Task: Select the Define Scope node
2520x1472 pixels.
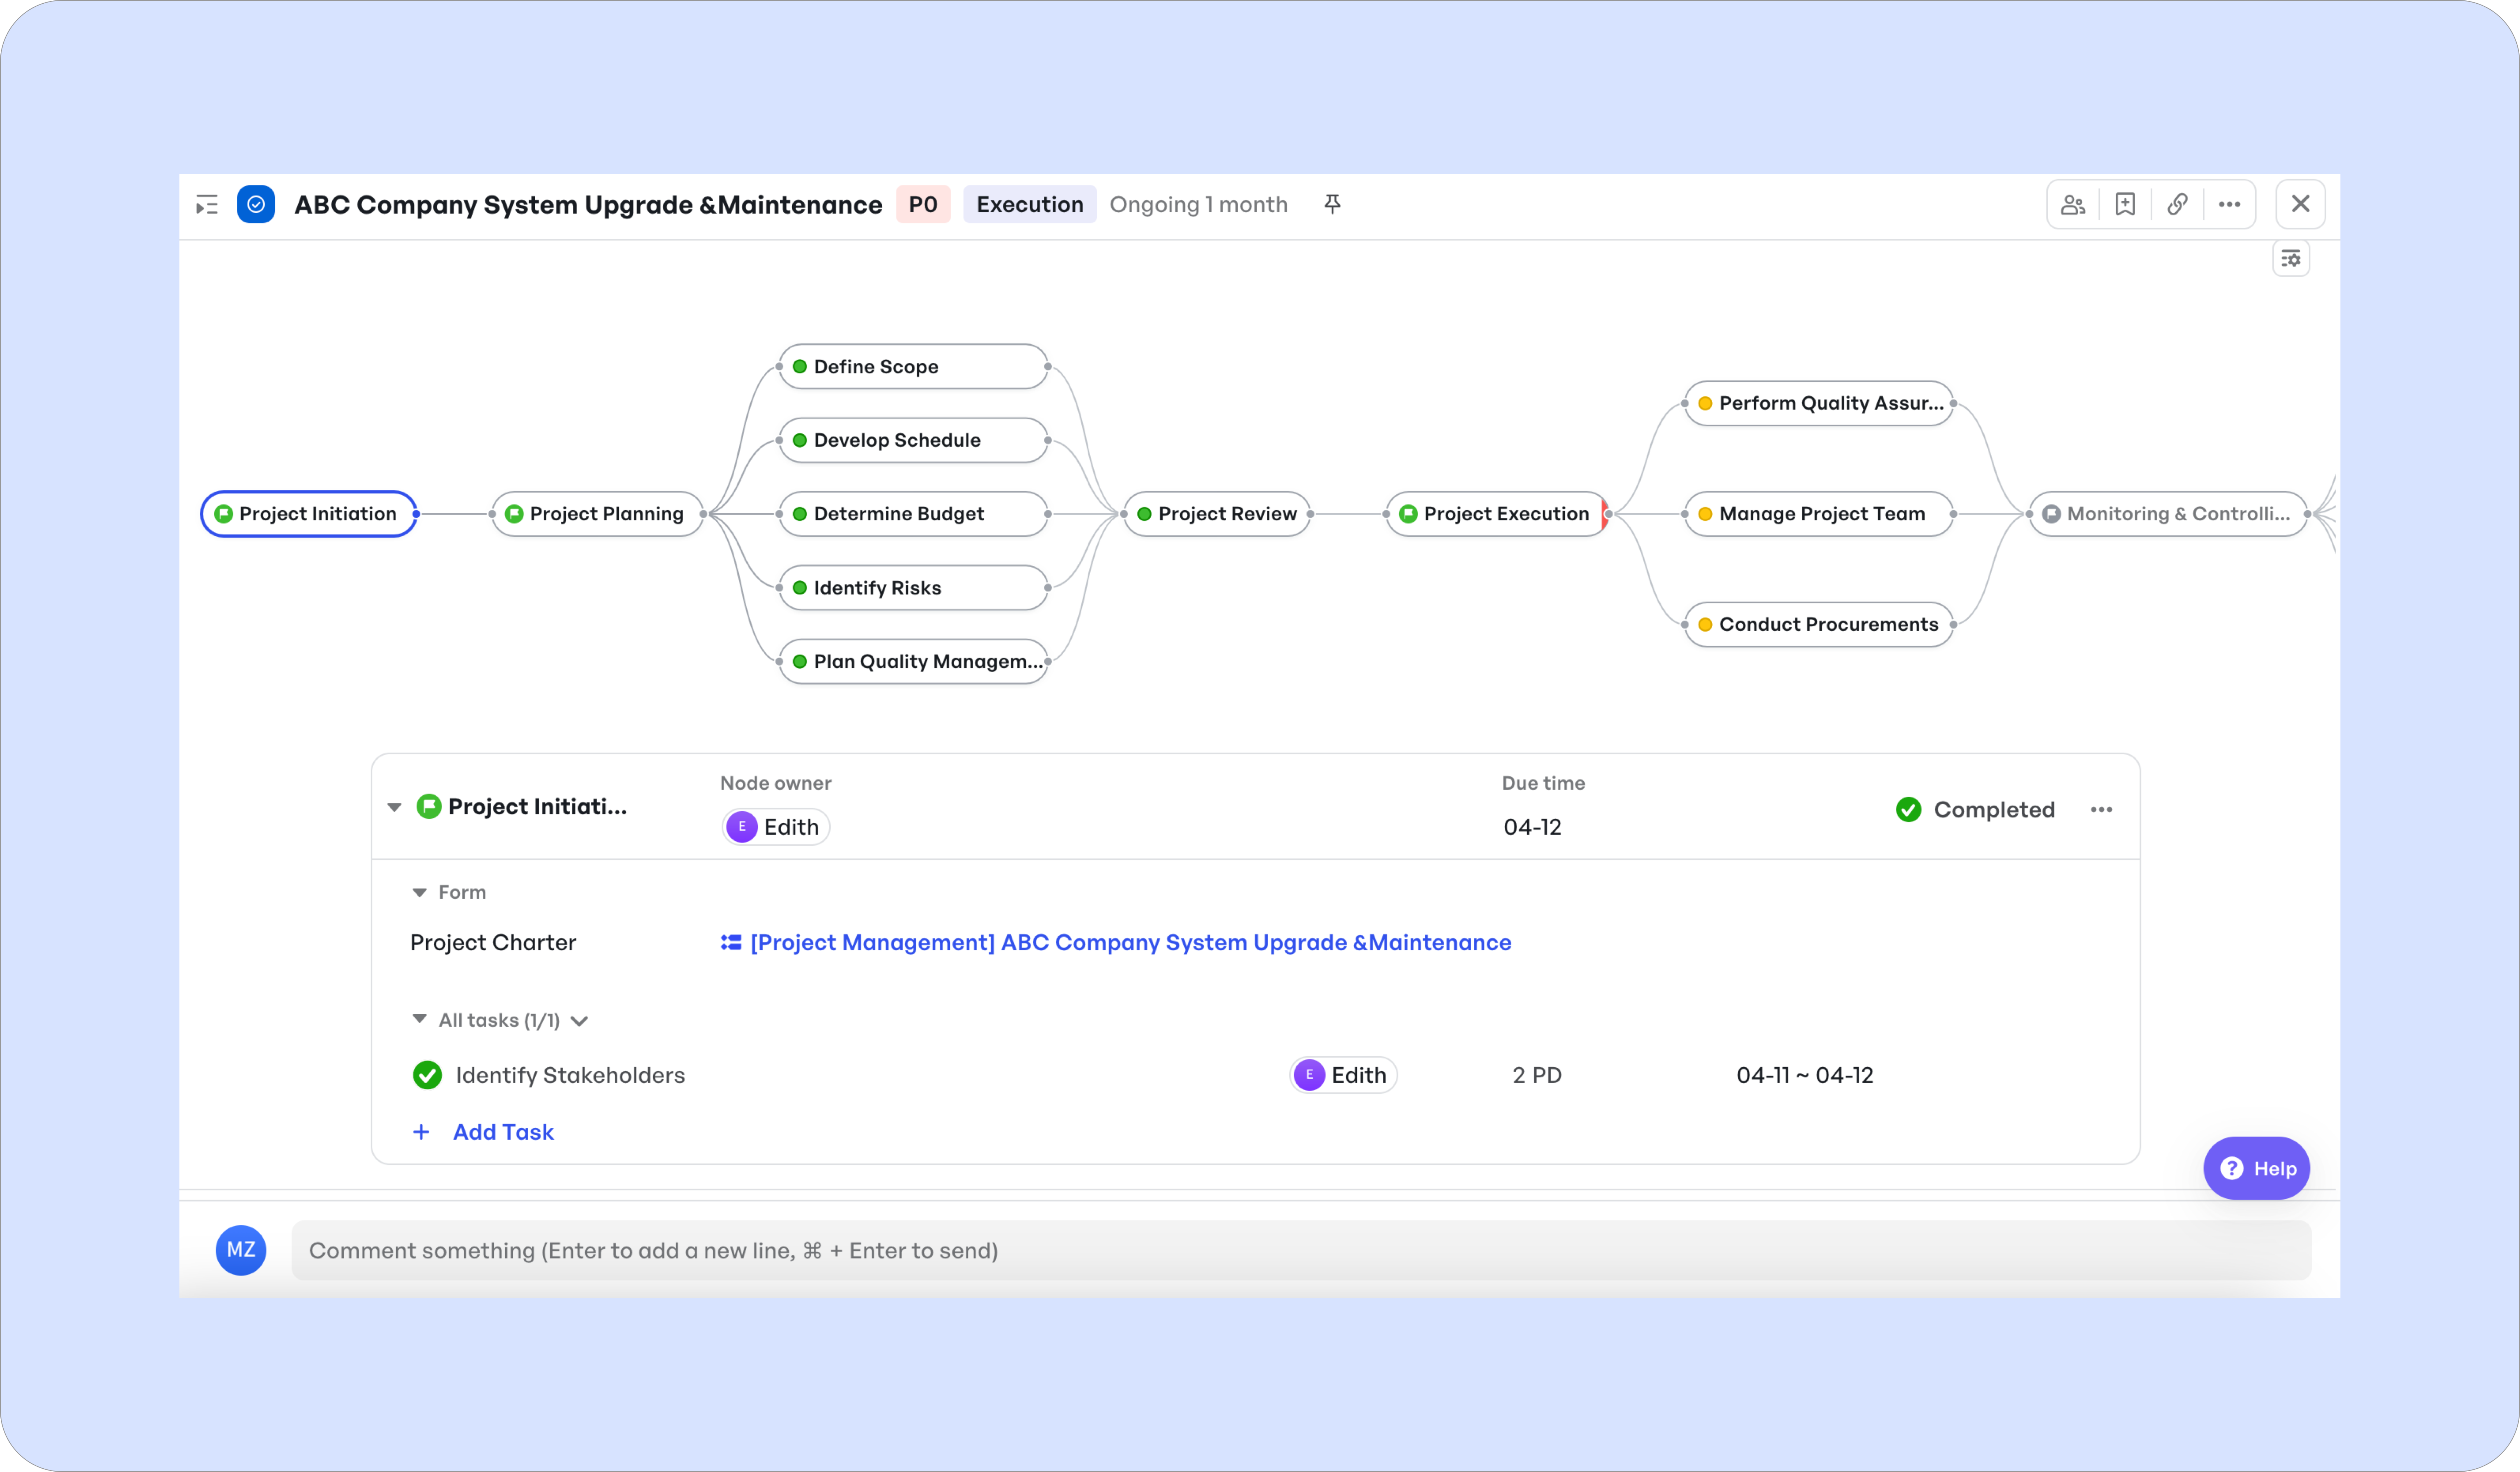Action: (x=913, y=367)
